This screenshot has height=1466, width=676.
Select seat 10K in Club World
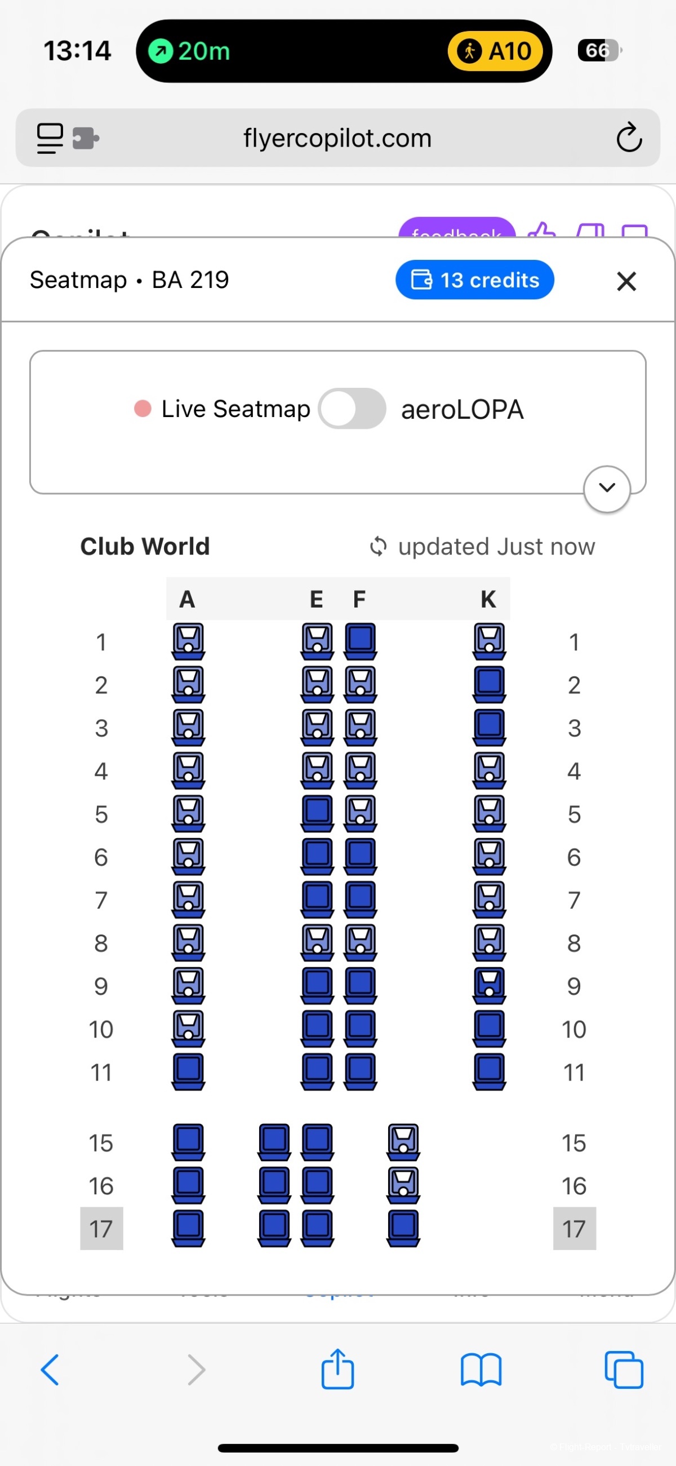[489, 1029]
